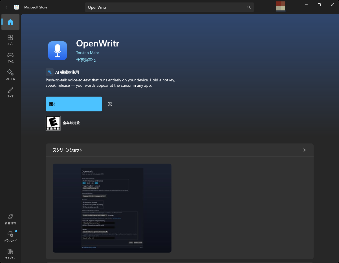
Task: Click the Push-to-talk description text
Action: click(x=110, y=83)
